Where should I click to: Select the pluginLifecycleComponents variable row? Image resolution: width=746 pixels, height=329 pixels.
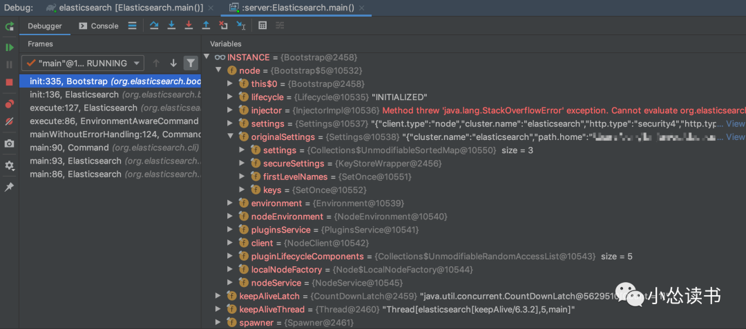pyautogui.click(x=474, y=257)
